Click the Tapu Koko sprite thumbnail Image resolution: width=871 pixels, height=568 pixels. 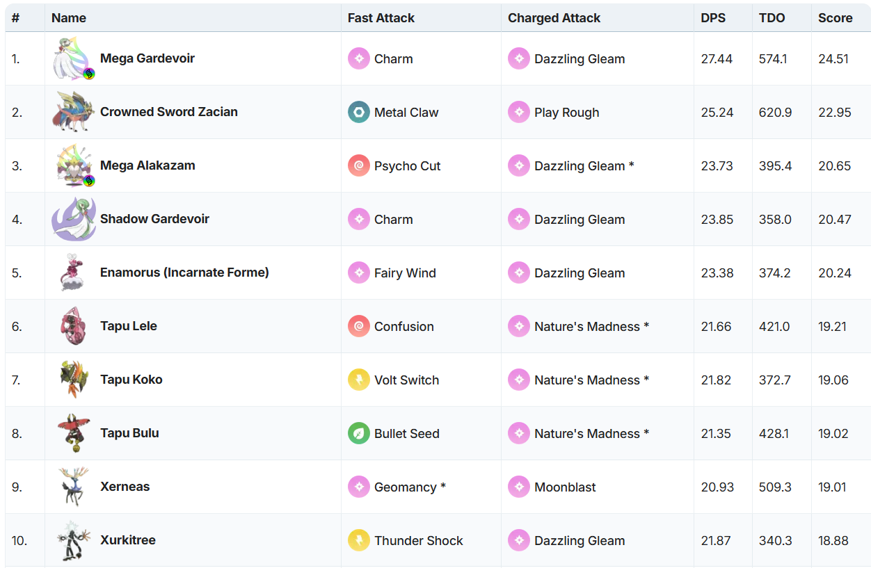click(x=74, y=380)
